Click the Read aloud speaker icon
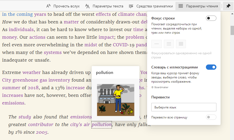The image size is (234, 140). pos(48,6)
